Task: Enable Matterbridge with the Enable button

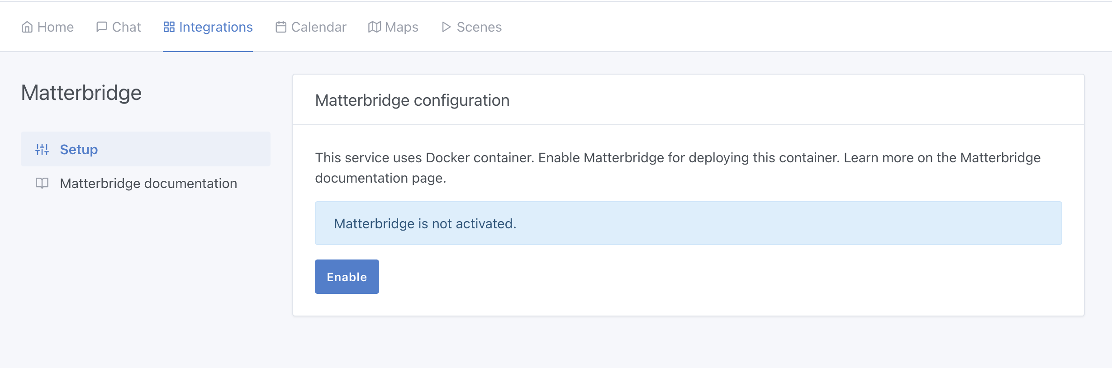Action: (347, 277)
